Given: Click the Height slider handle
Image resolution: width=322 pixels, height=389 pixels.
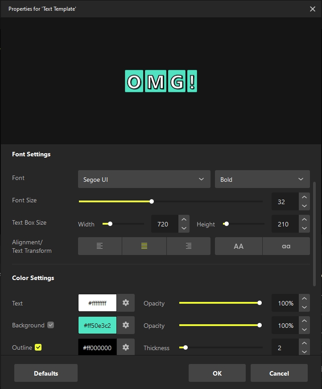Looking at the screenshot, I should click(x=227, y=224).
